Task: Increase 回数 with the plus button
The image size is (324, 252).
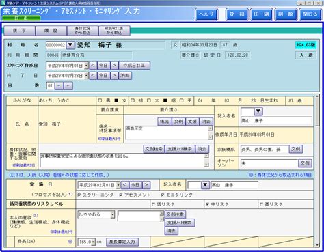Action: pos(68,86)
